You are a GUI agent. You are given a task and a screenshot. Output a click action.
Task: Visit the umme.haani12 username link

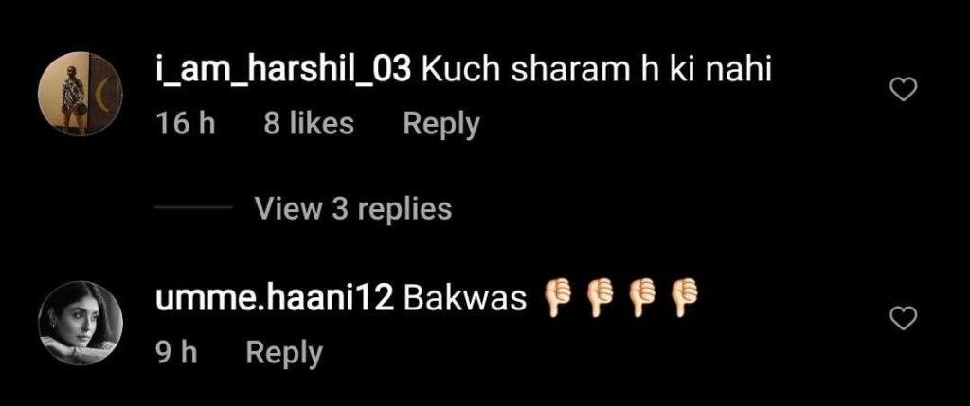point(275,299)
